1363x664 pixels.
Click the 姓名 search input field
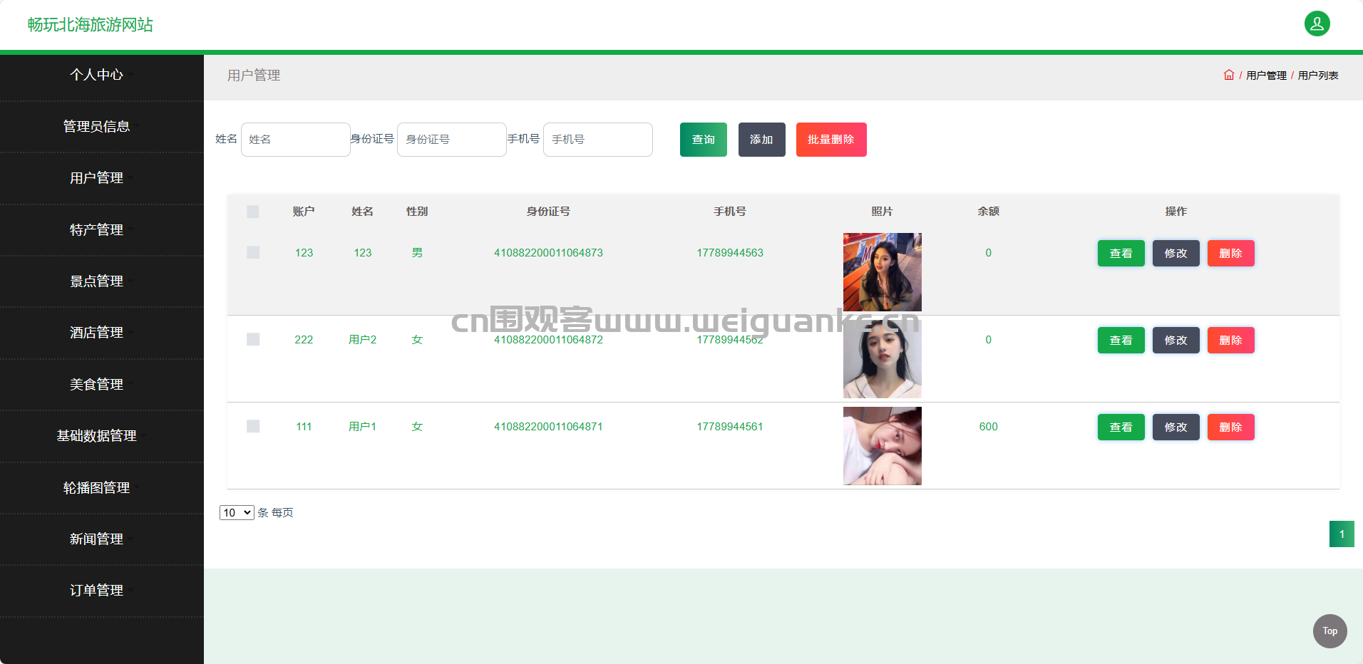[295, 140]
